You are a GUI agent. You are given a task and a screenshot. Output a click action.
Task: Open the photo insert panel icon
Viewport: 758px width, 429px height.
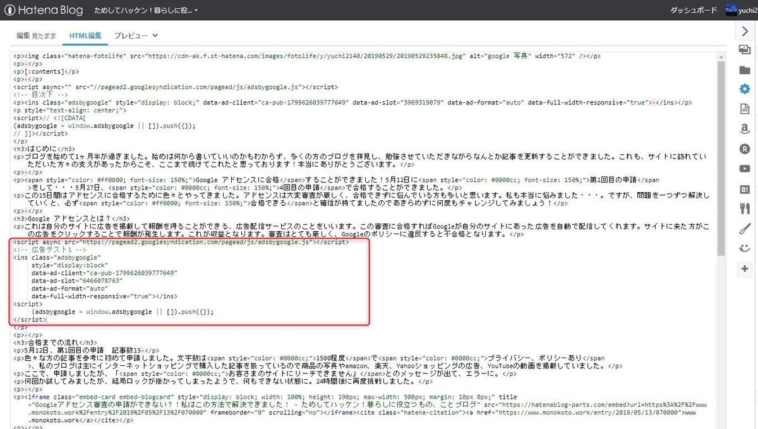tap(744, 50)
